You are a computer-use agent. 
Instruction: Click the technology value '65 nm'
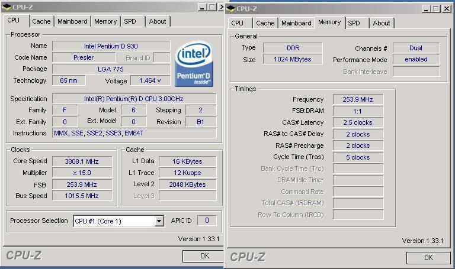(69, 80)
